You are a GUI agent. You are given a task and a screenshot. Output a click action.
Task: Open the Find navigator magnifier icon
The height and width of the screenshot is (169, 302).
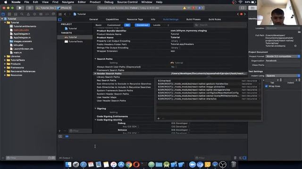[22, 14]
